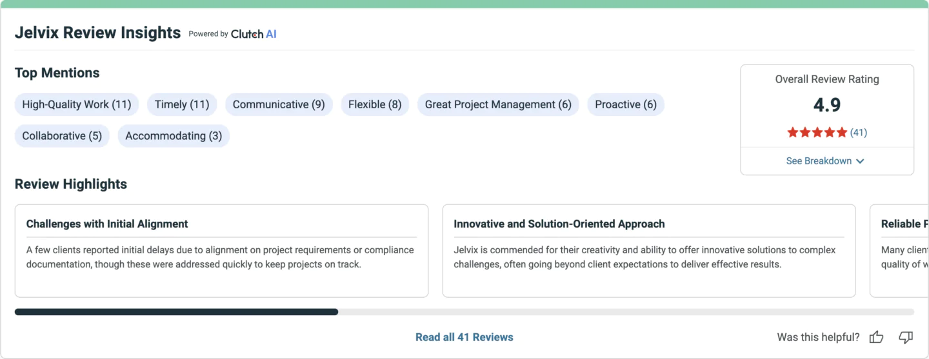The width and height of the screenshot is (929, 359).
Task: Open the Read all 41 Reviews link
Action: pyautogui.click(x=464, y=337)
